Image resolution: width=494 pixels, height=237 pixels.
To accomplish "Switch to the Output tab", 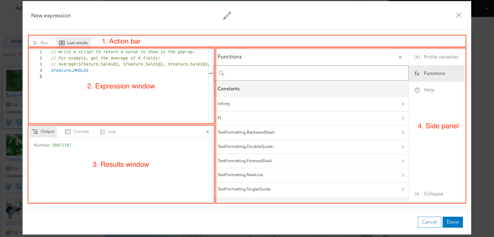I will (x=43, y=132).
